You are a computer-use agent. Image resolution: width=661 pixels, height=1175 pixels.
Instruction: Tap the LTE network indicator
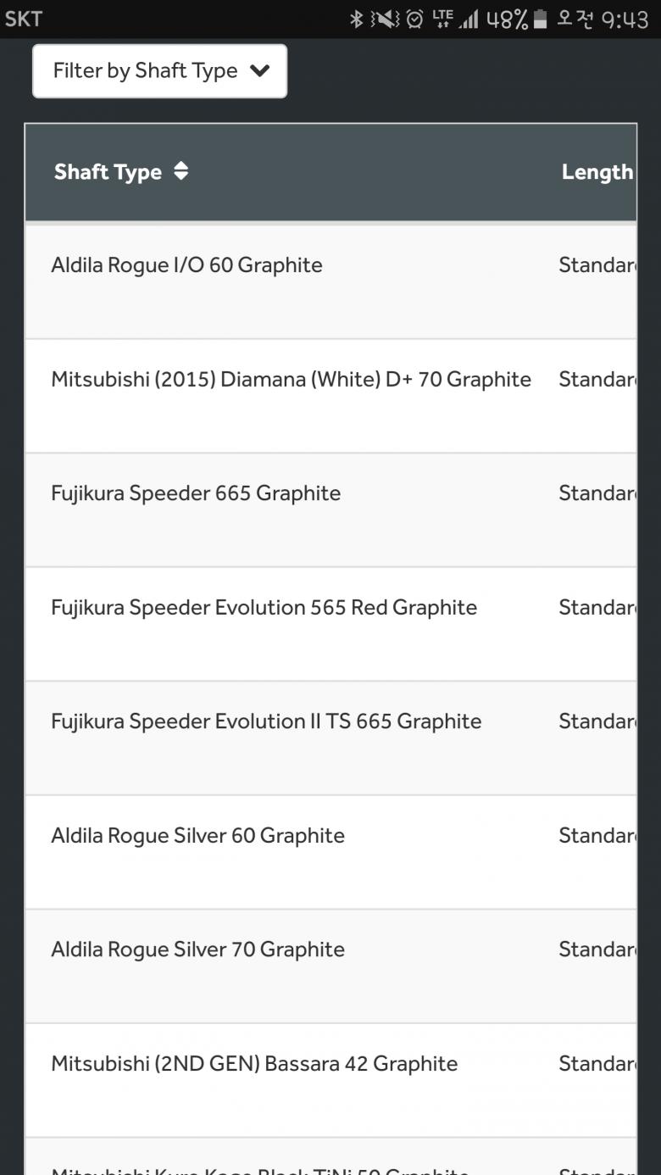tap(442, 19)
